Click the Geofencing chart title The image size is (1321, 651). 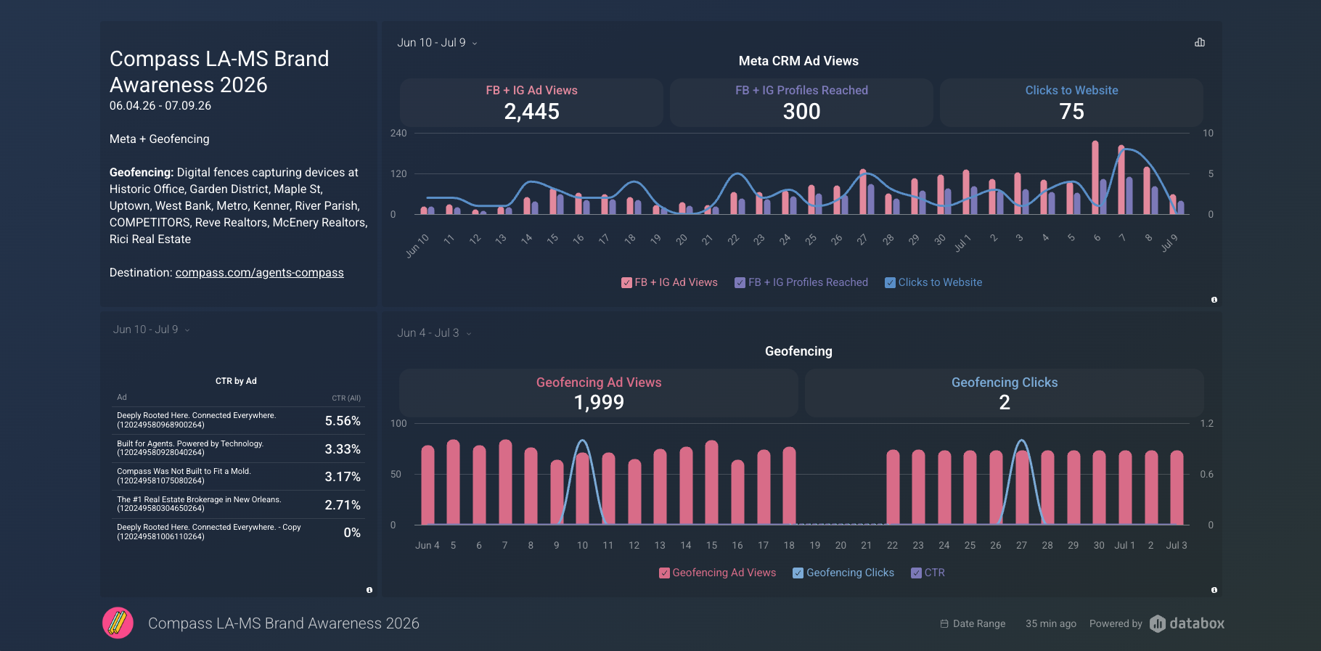(x=798, y=351)
